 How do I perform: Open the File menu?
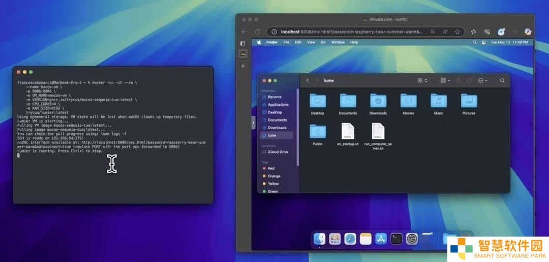pyautogui.click(x=286, y=42)
